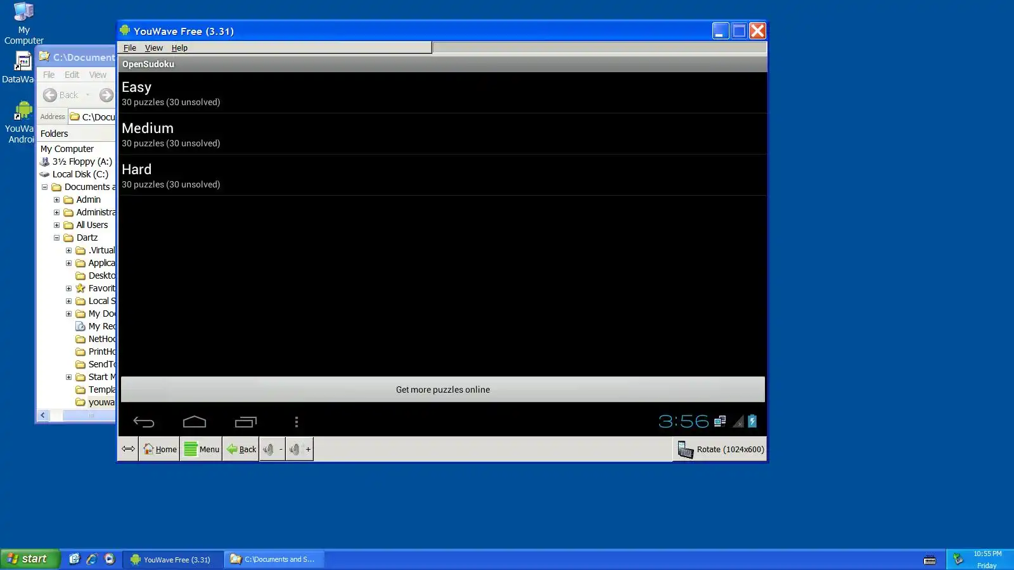Lower volume with the speaker minus button
Screen dimensions: 1014x570
click(273, 449)
